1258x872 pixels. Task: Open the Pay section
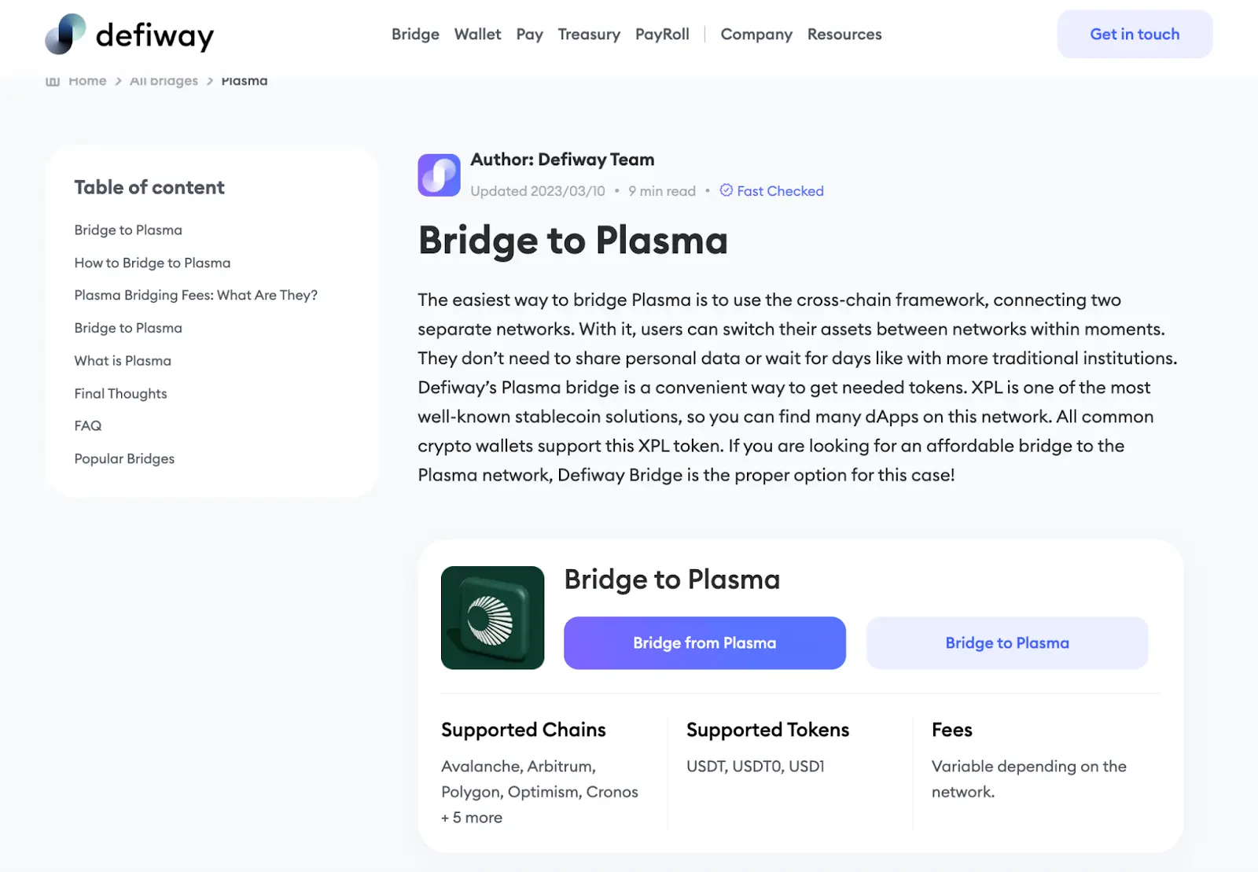click(529, 34)
